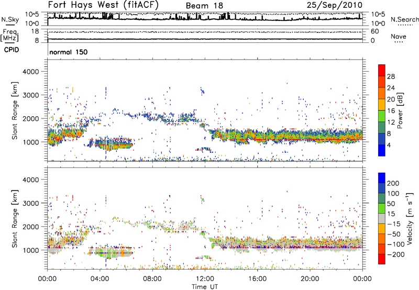Viewport: 419px width, 290px height.
Task: Click the '28' power colorbar value
Action: click(x=391, y=76)
